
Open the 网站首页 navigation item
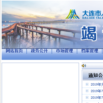[x=14, y=51]
